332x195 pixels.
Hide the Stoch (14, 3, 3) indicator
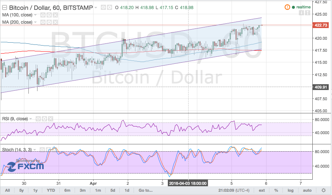pos(42,150)
